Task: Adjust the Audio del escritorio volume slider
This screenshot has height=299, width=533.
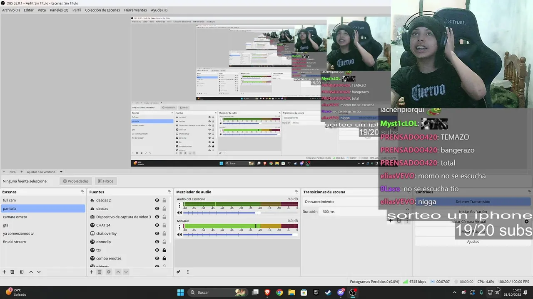Action: click(241, 213)
